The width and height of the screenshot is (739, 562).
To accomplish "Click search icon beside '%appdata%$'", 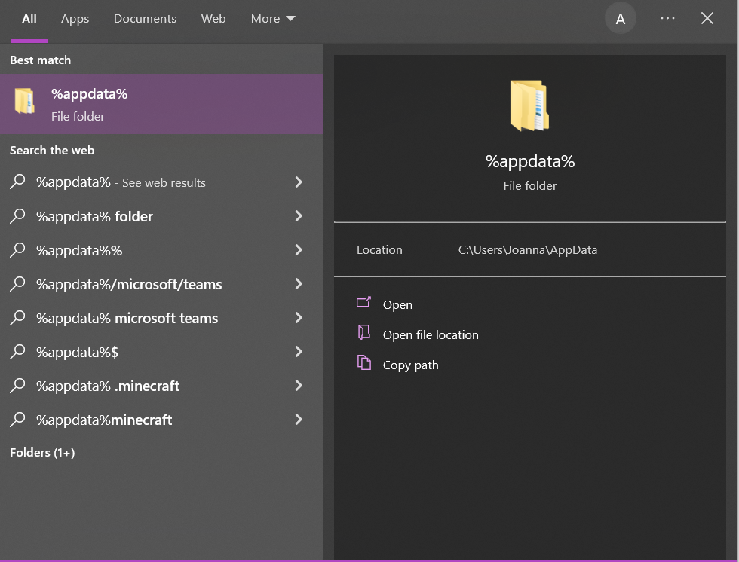I will point(17,351).
